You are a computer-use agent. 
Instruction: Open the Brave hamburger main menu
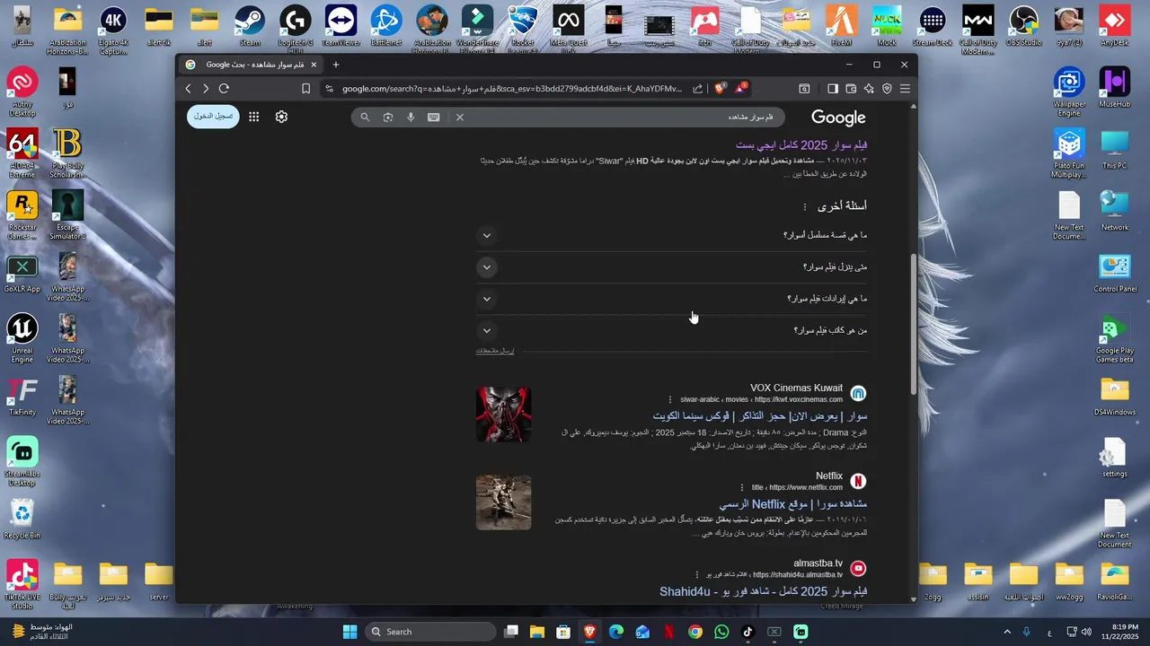point(905,89)
